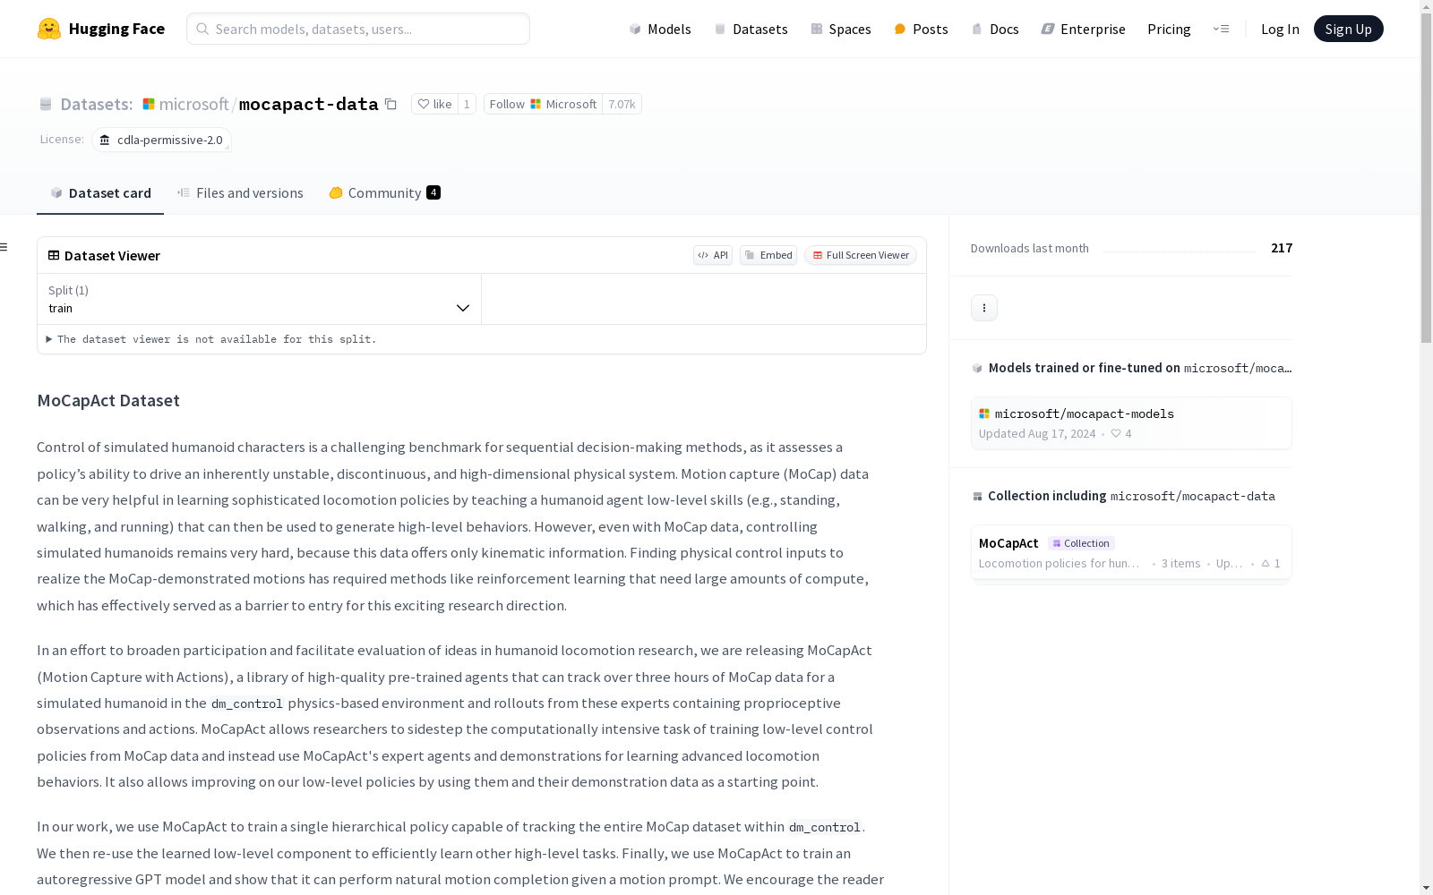Click the 'Collection including' heading
This screenshot has width=1433, height=895.
pyautogui.click(x=1047, y=496)
